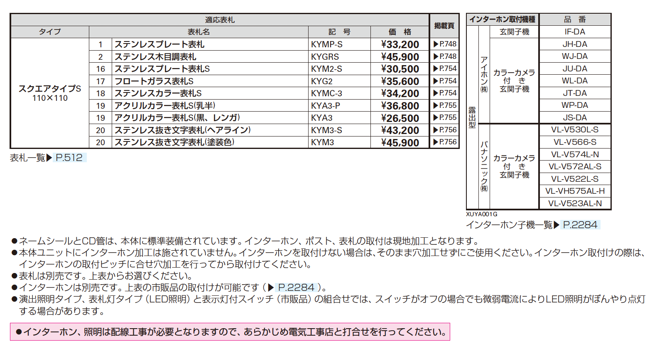Click P.756 link in KYM3-S row
657x351 pixels.
445,130
